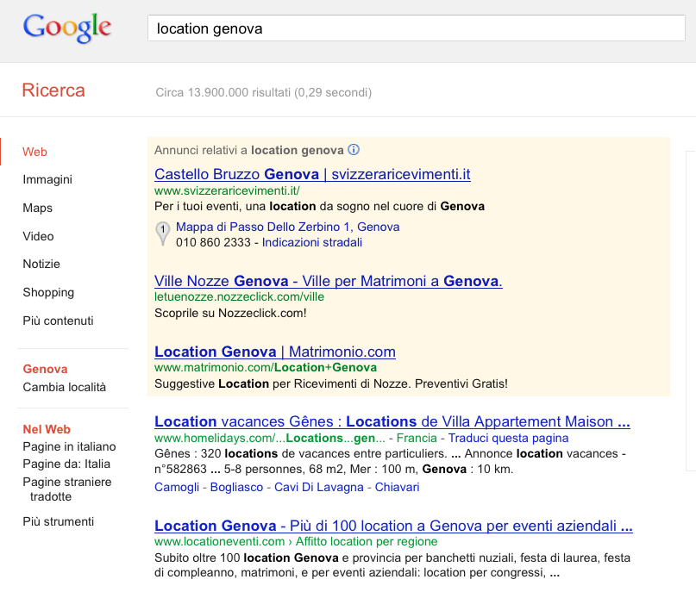Open Ville Nozze Genova ad result
Image resolution: width=696 pixels, height=592 pixels.
[x=328, y=281]
